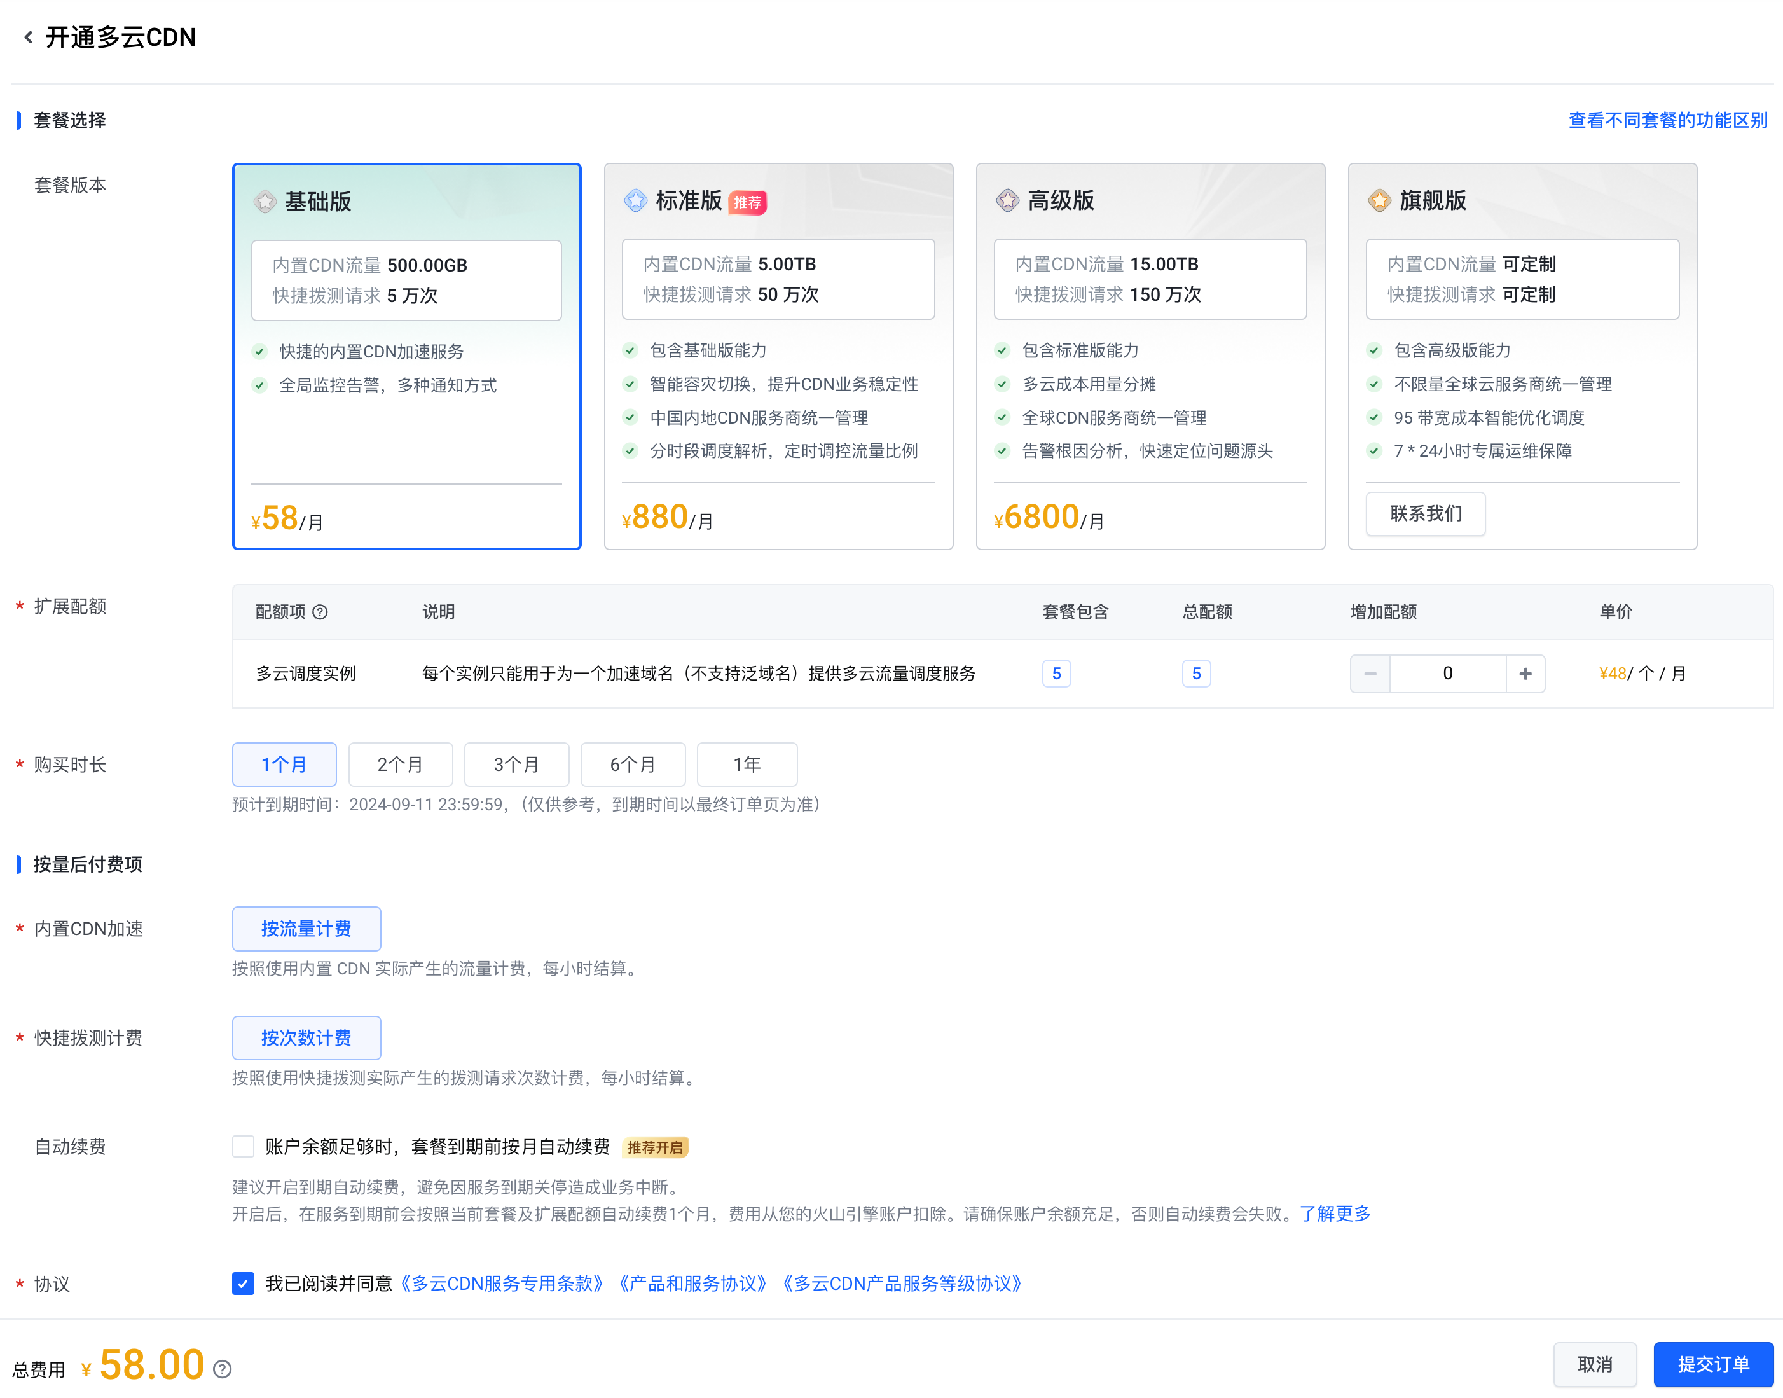Image resolution: width=1783 pixels, height=1398 pixels.
Task: Click the 高级版 badge icon
Action: point(1007,200)
